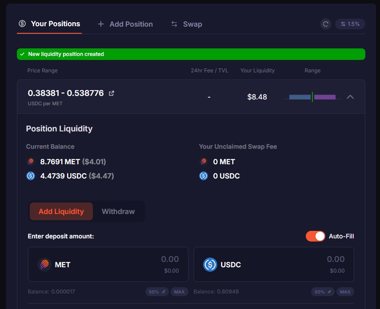Open the Swap tab
The height and width of the screenshot is (309, 380).
[x=187, y=24]
